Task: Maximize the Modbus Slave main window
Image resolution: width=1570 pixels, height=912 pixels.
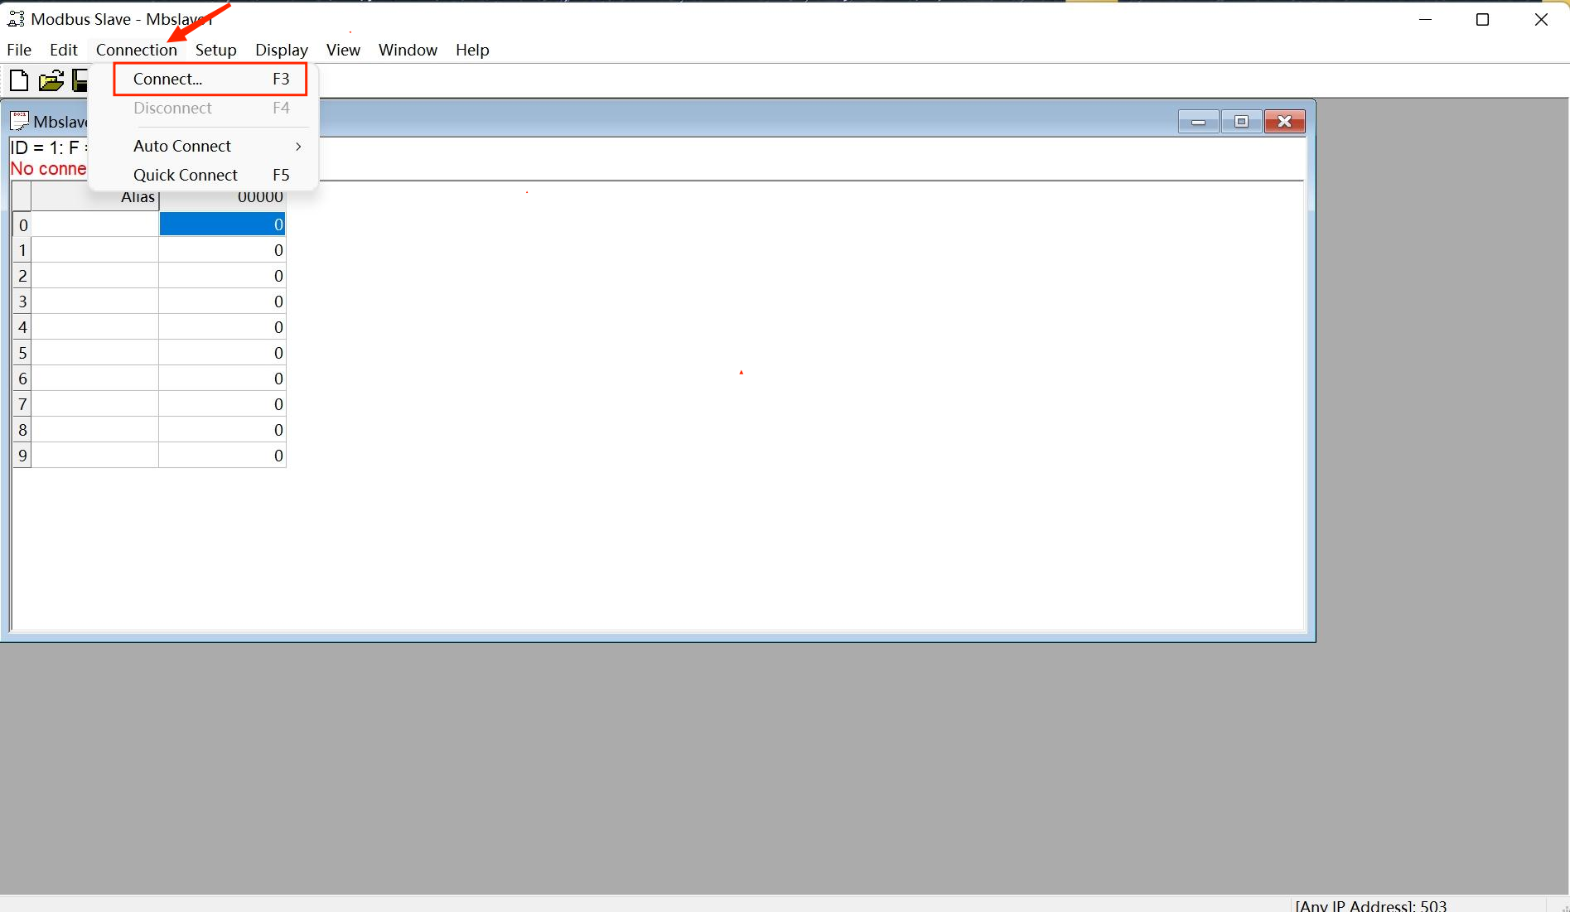Action: coord(1483,20)
